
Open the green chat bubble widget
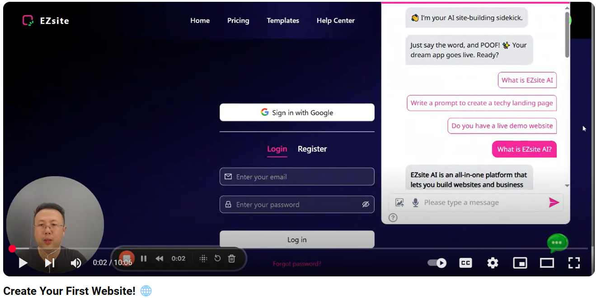(x=557, y=243)
